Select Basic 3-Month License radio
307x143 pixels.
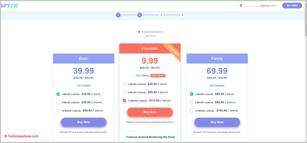click(58, 102)
